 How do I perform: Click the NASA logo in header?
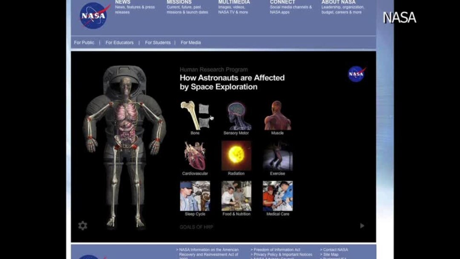point(94,16)
